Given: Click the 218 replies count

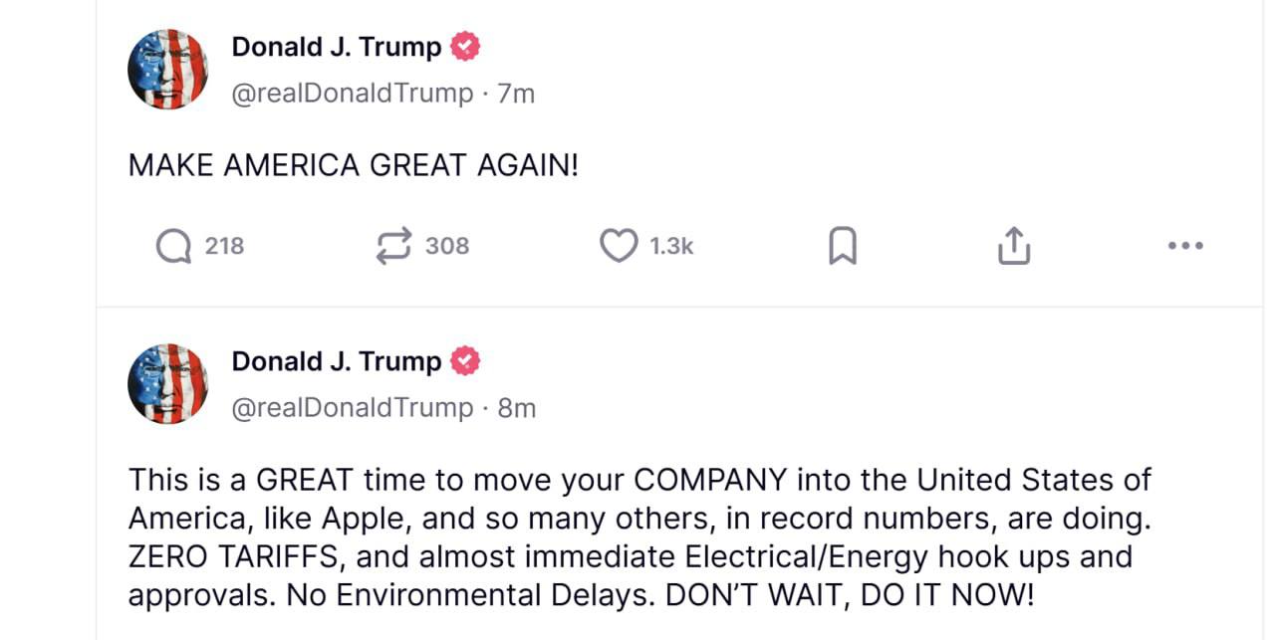Looking at the screenshot, I should point(224,246).
